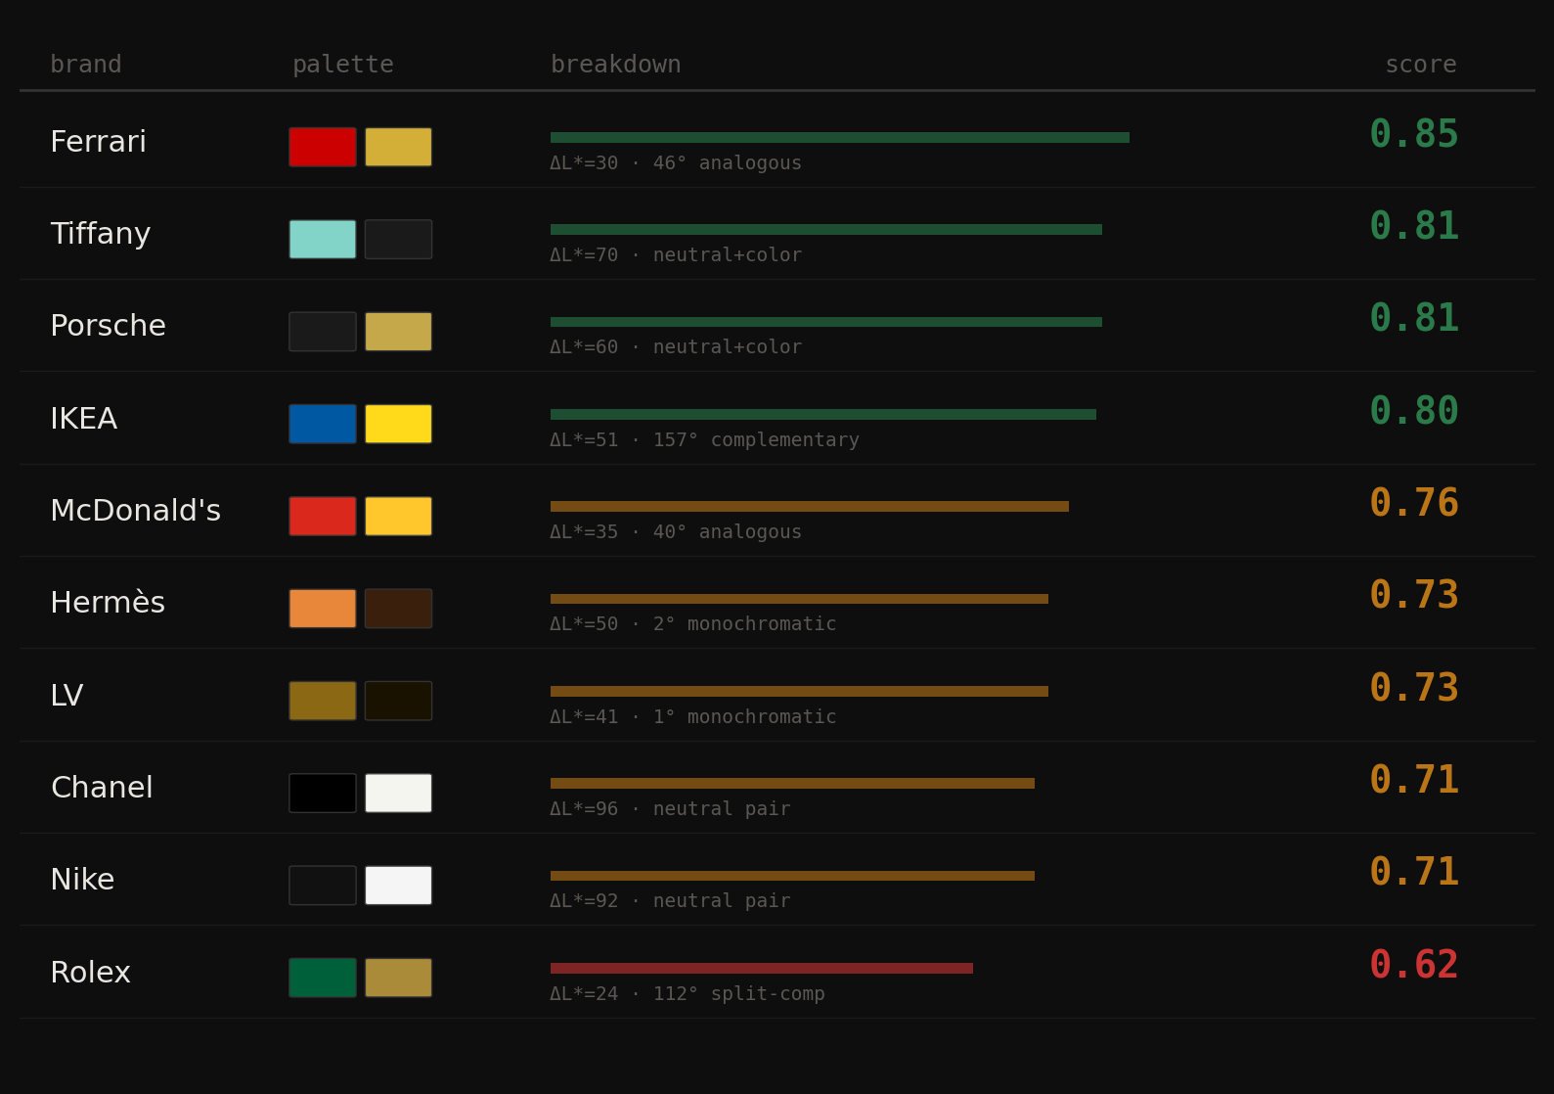The image size is (1554, 1094).
Task: Click Rolex's 0.62 score
Action: pos(1414,966)
